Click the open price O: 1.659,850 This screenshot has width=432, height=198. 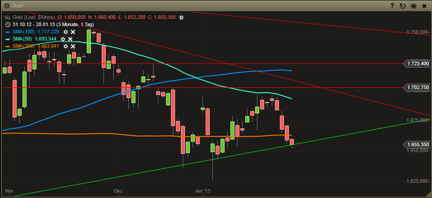[x=72, y=17]
